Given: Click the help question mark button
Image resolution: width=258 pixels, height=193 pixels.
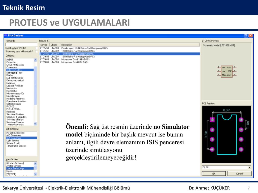Looking at the screenshot, I should 246,35.
